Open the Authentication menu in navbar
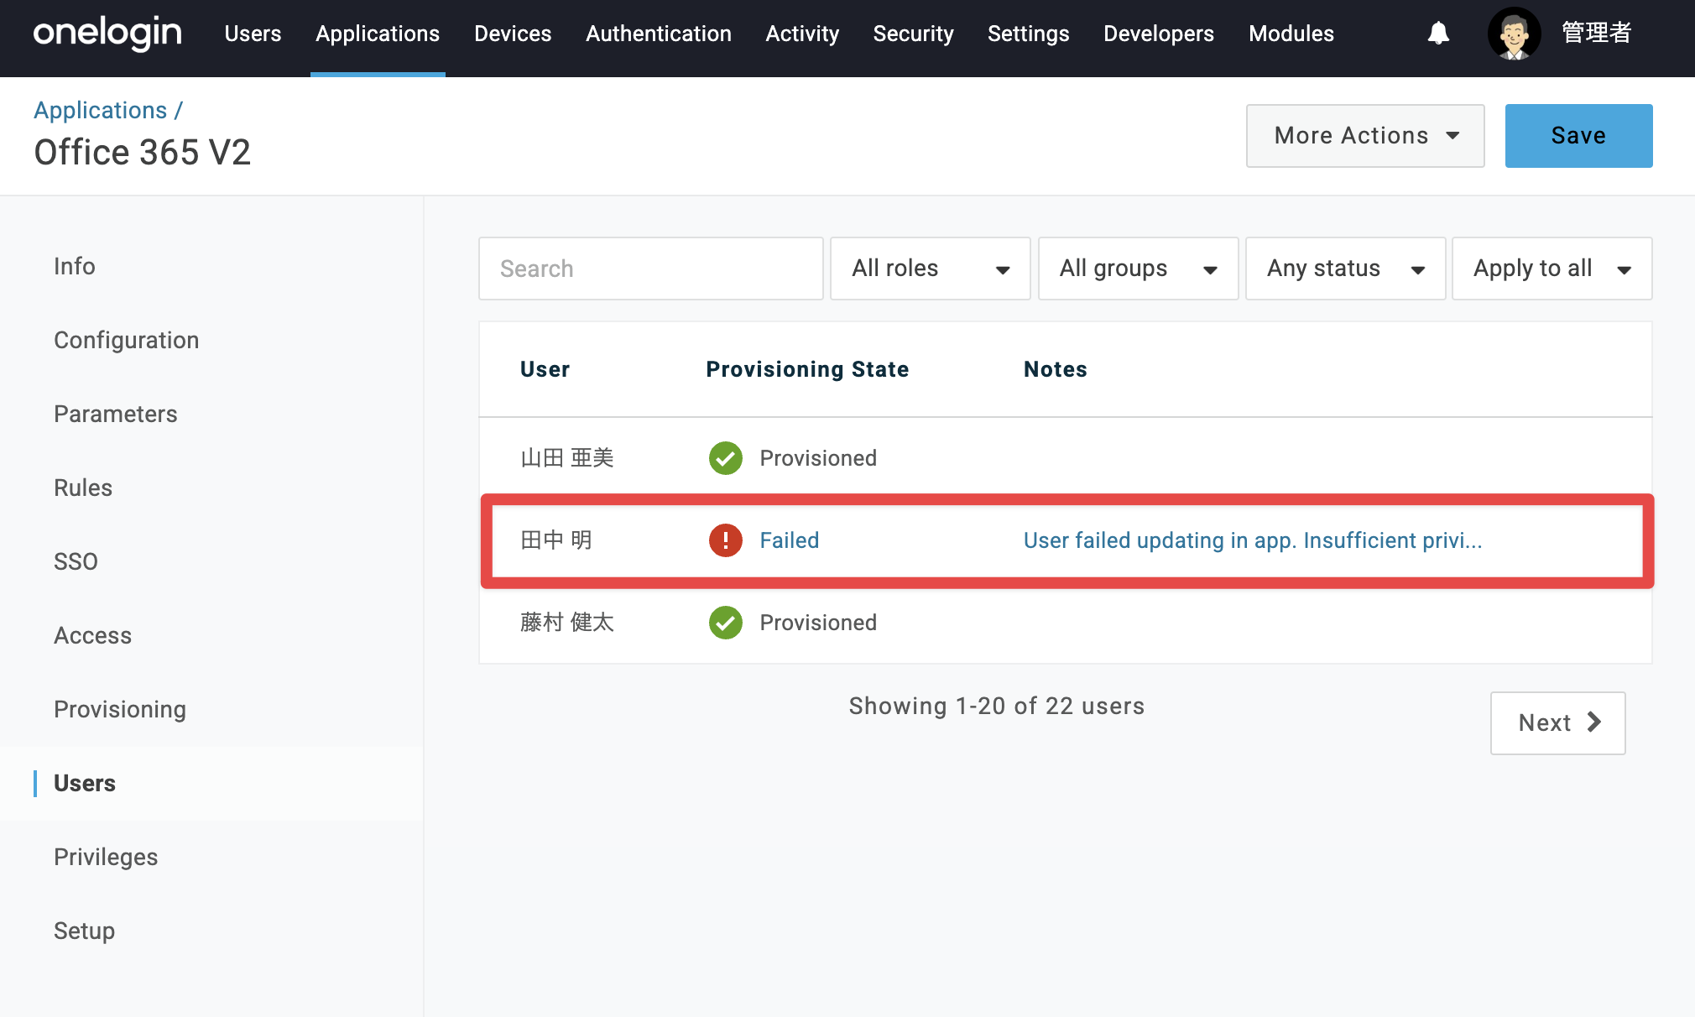The height and width of the screenshot is (1017, 1695). [x=658, y=34]
